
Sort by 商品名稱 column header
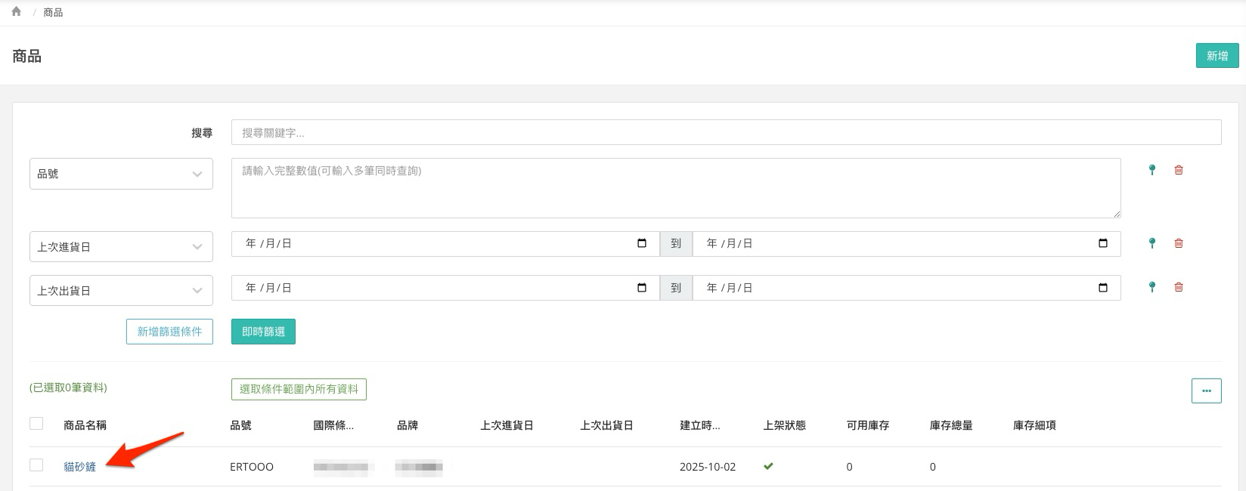point(85,425)
